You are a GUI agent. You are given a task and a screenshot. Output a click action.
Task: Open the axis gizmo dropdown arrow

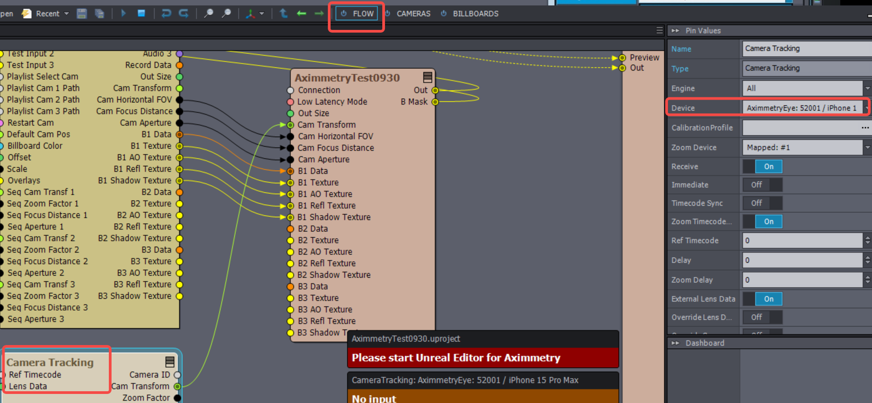pyautogui.click(x=262, y=14)
